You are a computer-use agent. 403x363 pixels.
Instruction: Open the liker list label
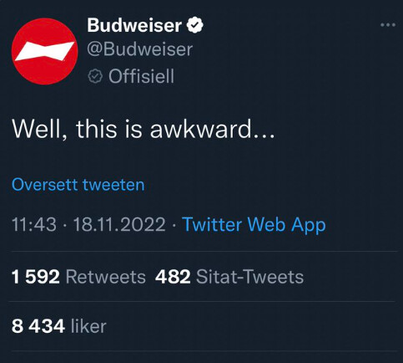click(x=88, y=326)
